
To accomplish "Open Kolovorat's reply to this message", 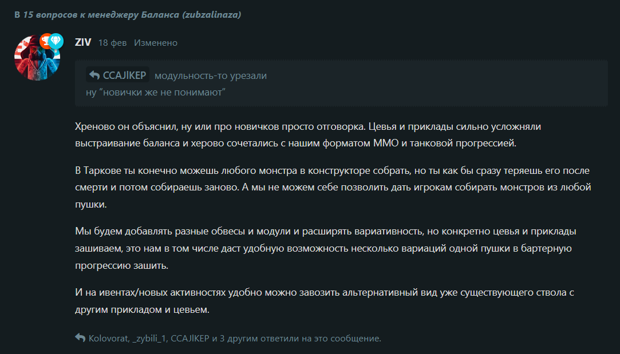I will click(x=109, y=339).
